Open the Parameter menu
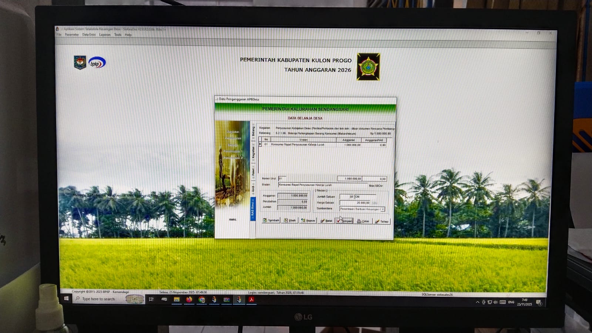This screenshot has height=333, width=592. pyautogui.click(x=72, y=35)
